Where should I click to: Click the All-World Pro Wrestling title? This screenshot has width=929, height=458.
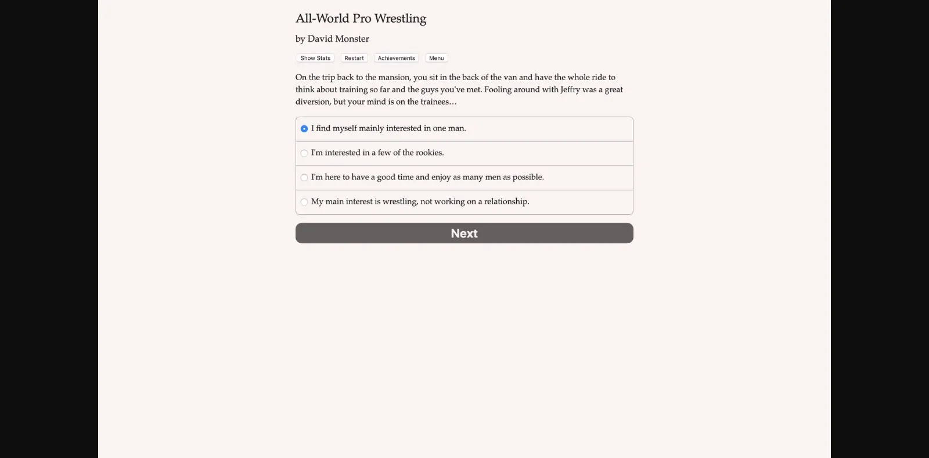coord(361,19)
